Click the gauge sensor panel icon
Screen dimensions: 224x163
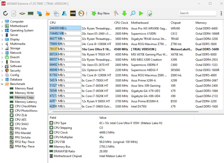click(81, 14)
